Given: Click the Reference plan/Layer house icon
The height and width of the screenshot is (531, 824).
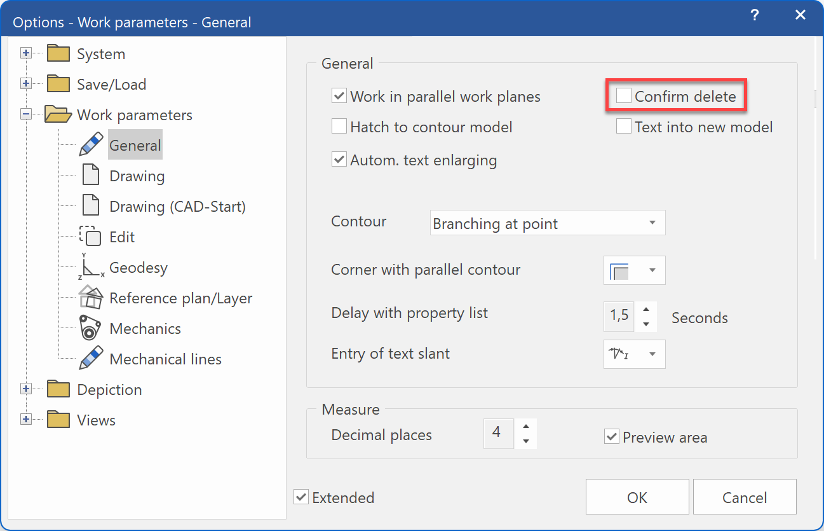Looking at the screenshot, I should pos(91,298).
